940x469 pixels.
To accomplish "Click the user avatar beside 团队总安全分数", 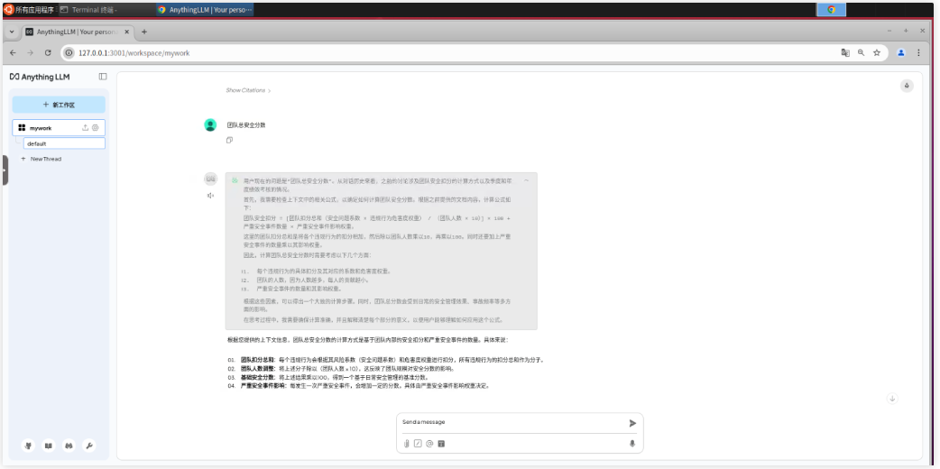I will point(210,124).
